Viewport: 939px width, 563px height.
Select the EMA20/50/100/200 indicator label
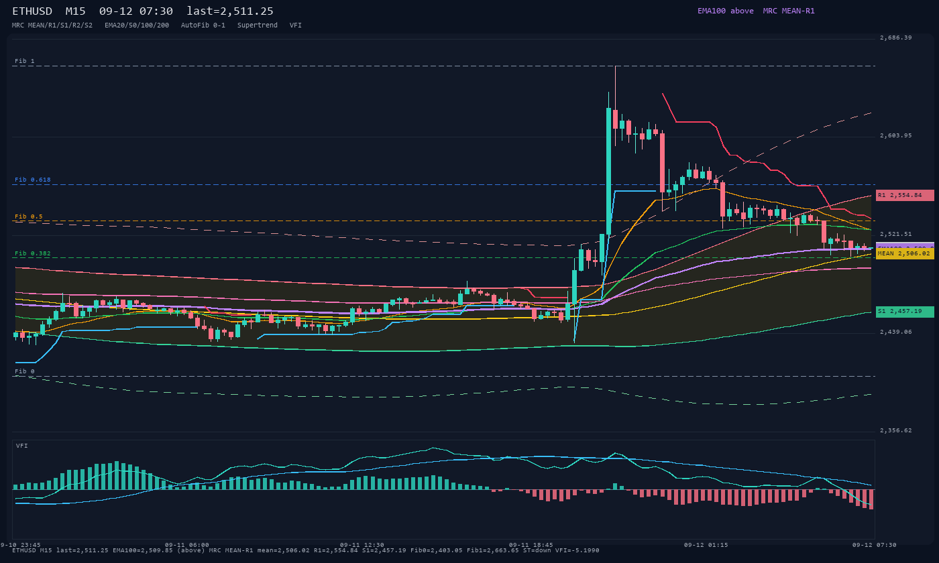pyautogui.click(x=137, y=25)
